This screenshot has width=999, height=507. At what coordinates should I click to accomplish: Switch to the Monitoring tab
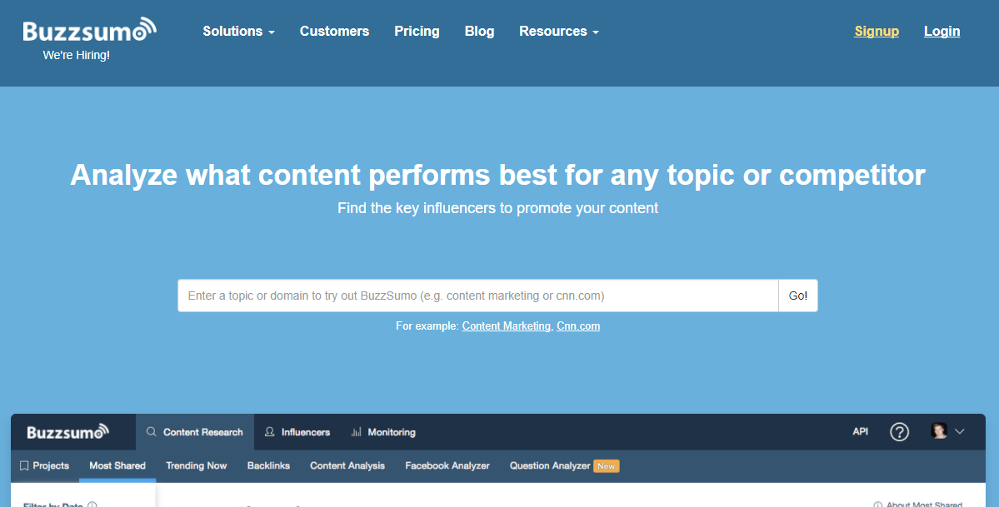click(383, 432)
